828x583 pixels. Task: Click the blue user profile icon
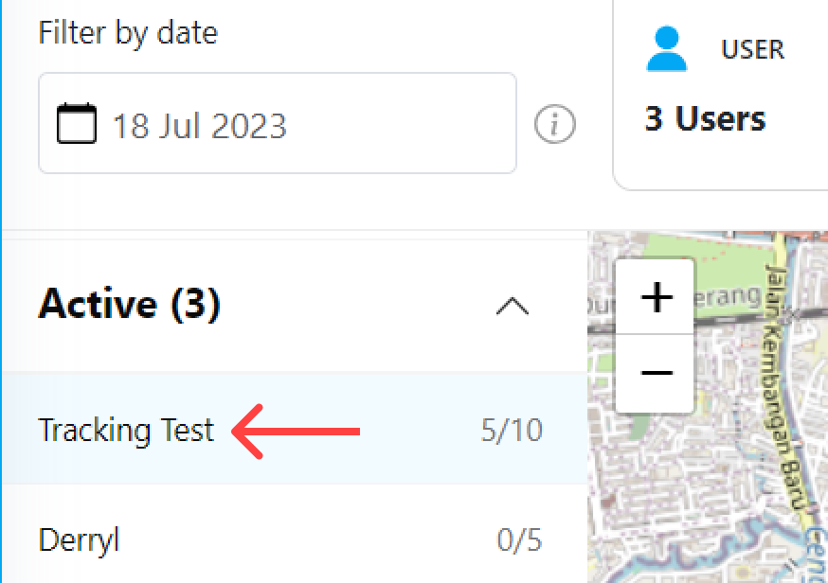pos(667,49)
